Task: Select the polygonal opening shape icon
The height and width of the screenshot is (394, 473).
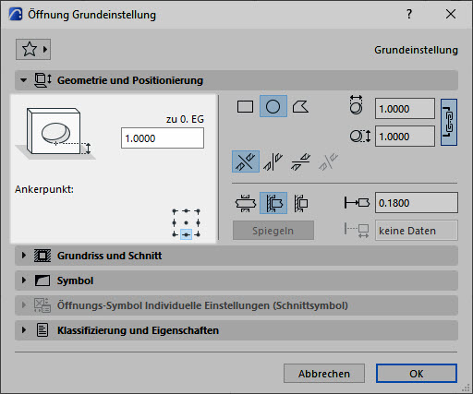Action: point(300,106)
